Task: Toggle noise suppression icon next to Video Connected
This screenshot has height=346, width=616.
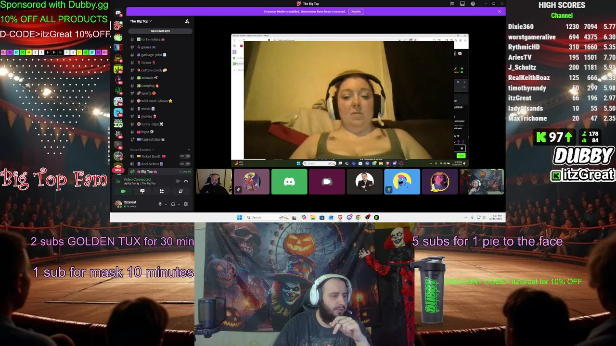Action: pyautogui.click(x=178, y=181)
